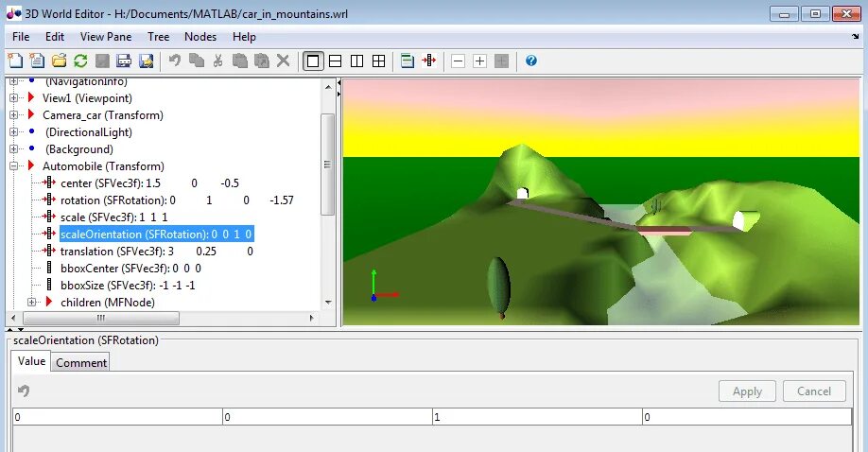
Task: Switch to the Value tab
Action: coord(31,361)
